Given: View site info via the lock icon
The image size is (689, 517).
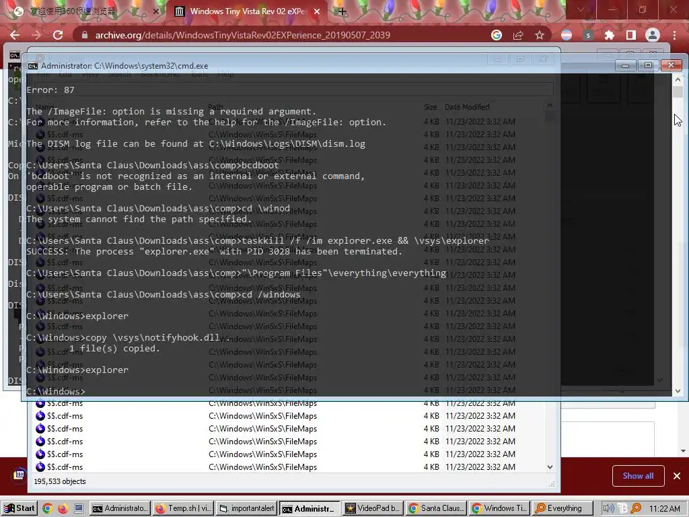Looking at the screenshot, I should [84, 35].
